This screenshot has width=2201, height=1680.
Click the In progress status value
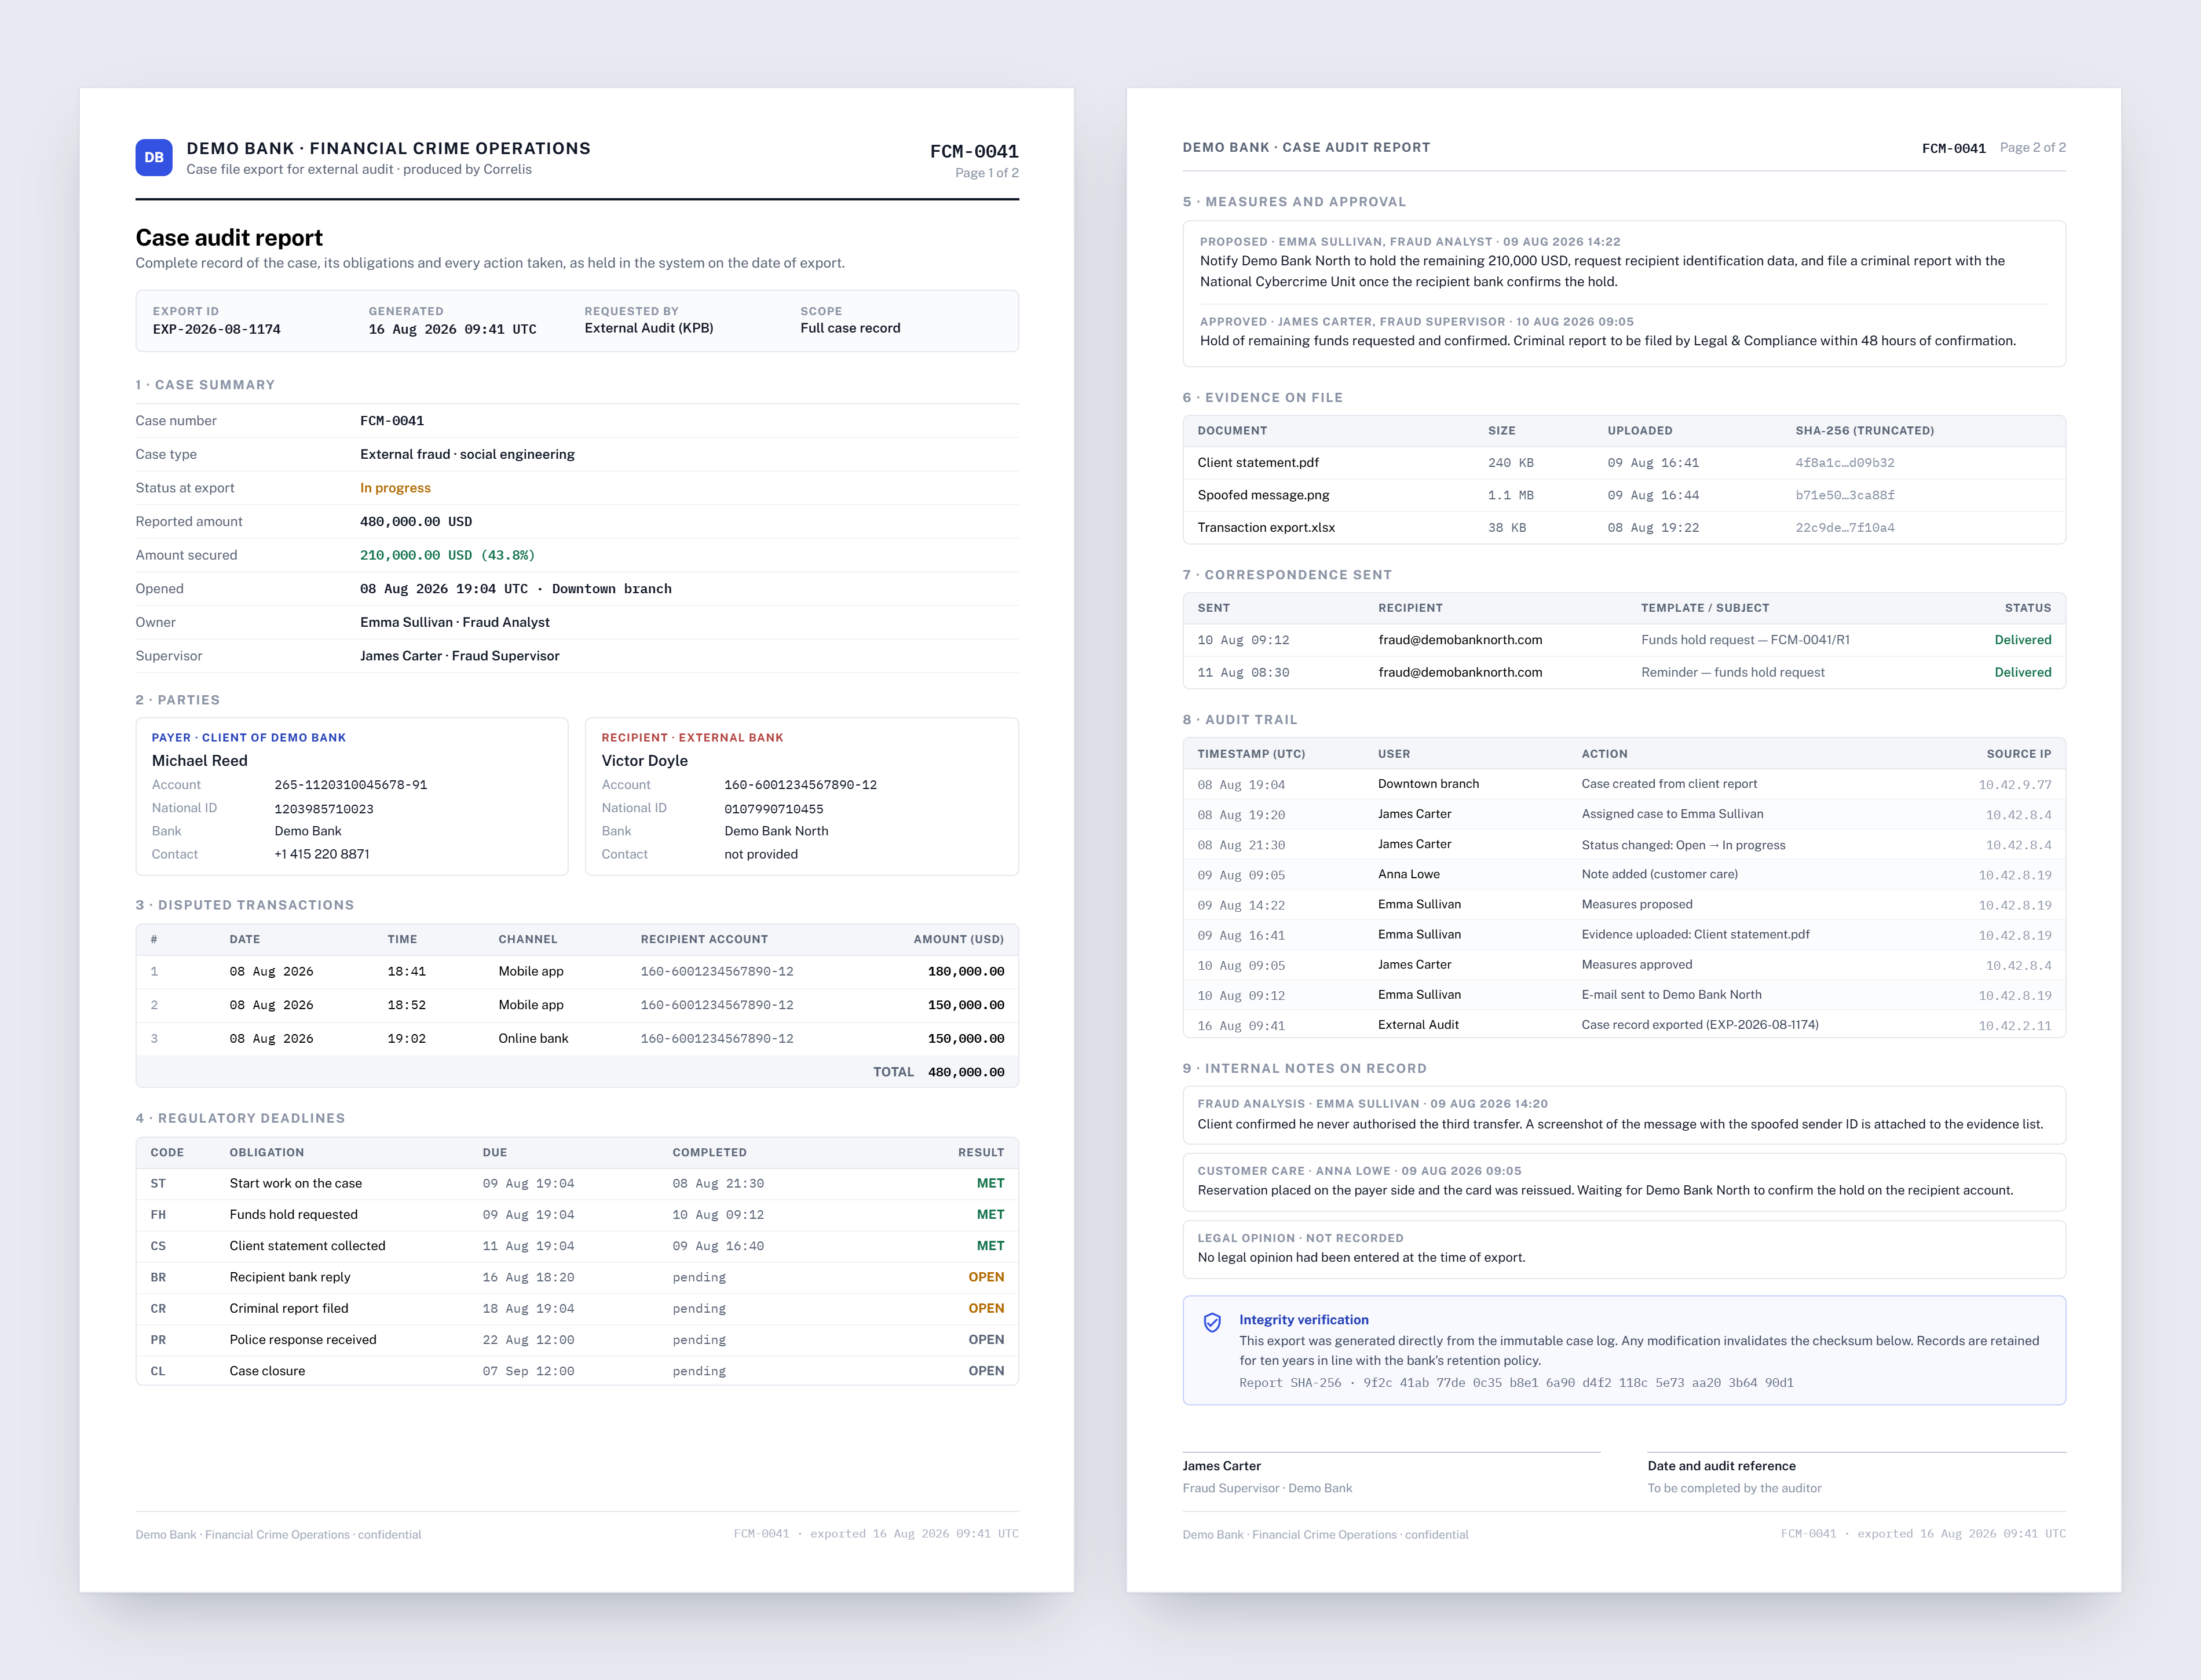tap(395, 488)
